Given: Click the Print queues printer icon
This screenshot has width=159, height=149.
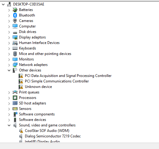Looking at the screenshot, I should click(15, 92).
